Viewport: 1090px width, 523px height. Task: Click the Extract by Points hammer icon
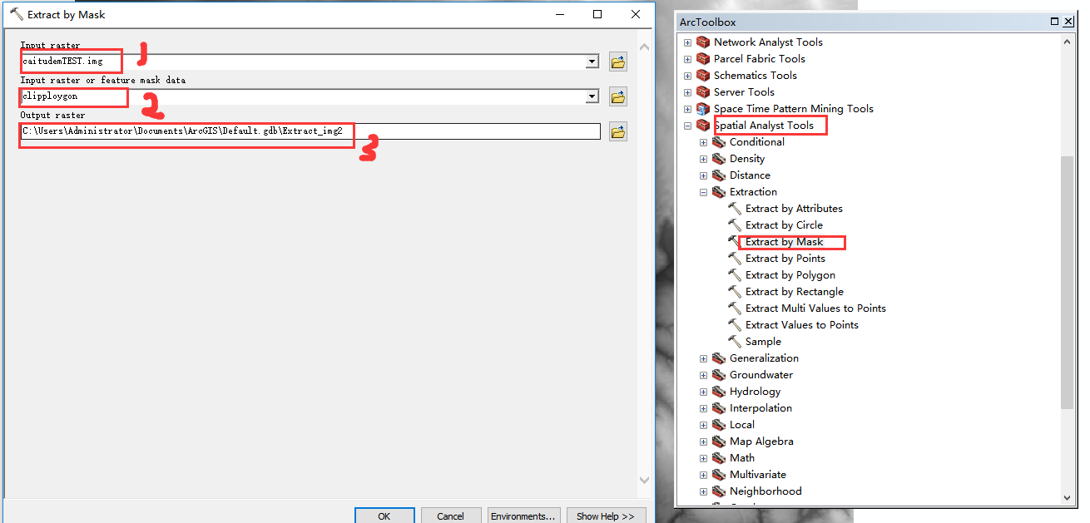click(735, 259)
